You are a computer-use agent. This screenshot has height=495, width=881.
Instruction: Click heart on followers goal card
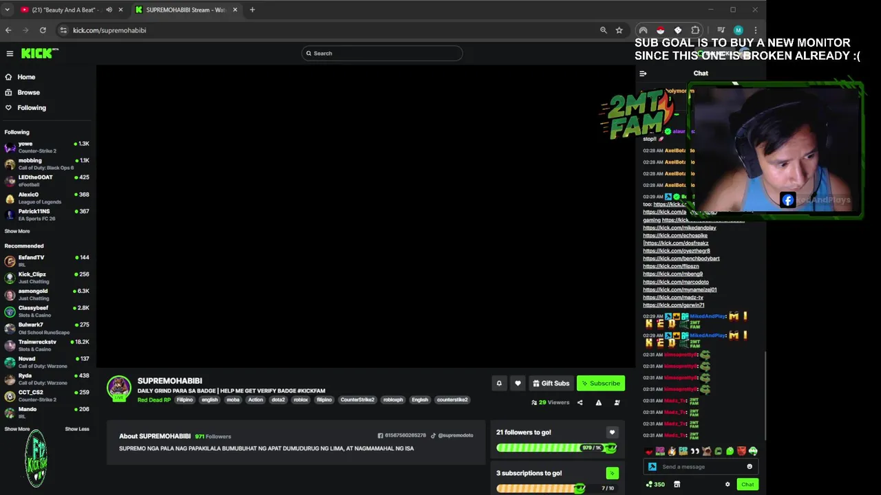point(612,432)
